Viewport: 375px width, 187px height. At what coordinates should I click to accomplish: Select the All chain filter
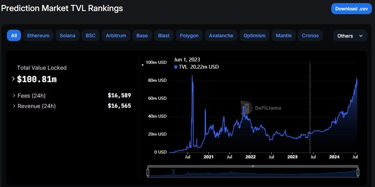pyautogui.click(x=14, y=36)
